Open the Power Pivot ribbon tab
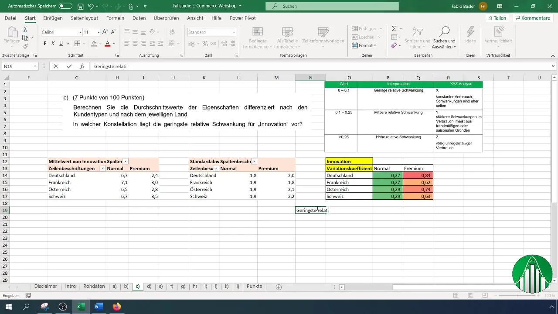Viewport: 558px width, 314px height. coord(243,18)
